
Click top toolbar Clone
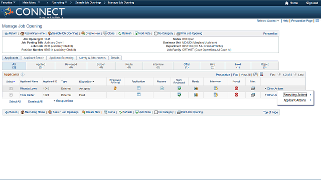109,33
